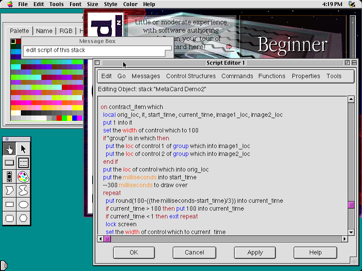
Task: Open the Color menu
Action: pyautogui.click(x=130, y=4)
